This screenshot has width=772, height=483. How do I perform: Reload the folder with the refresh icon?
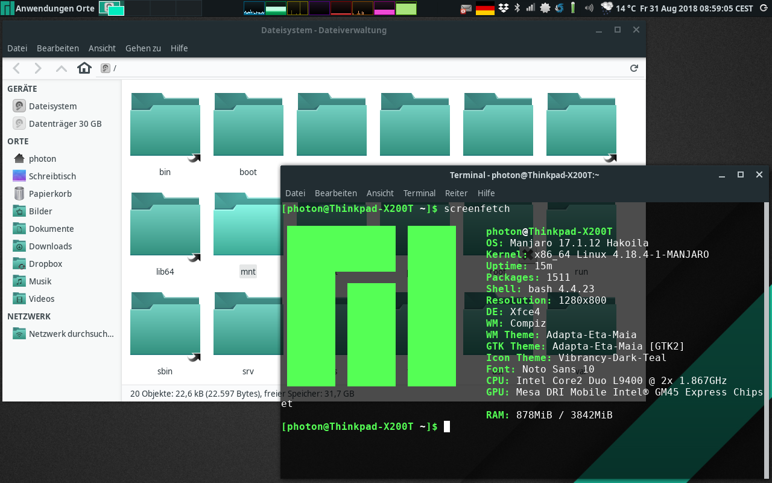tap(634, 68)
